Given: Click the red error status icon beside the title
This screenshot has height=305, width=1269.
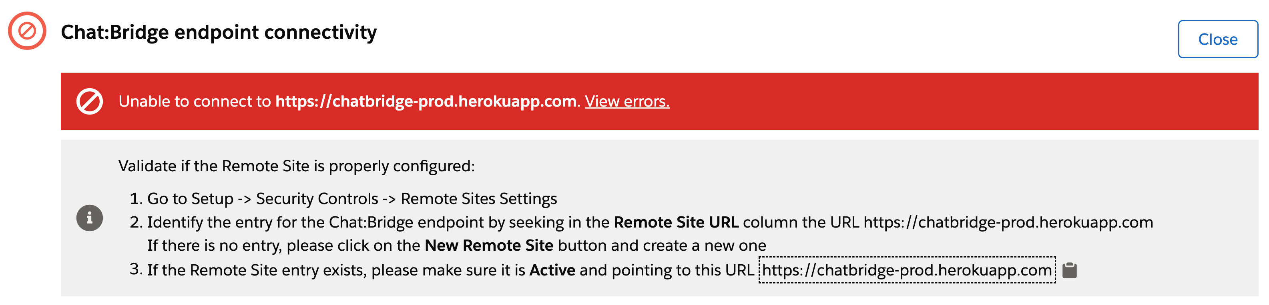Looking at the screenshot, I should click(x=27, y=31).
